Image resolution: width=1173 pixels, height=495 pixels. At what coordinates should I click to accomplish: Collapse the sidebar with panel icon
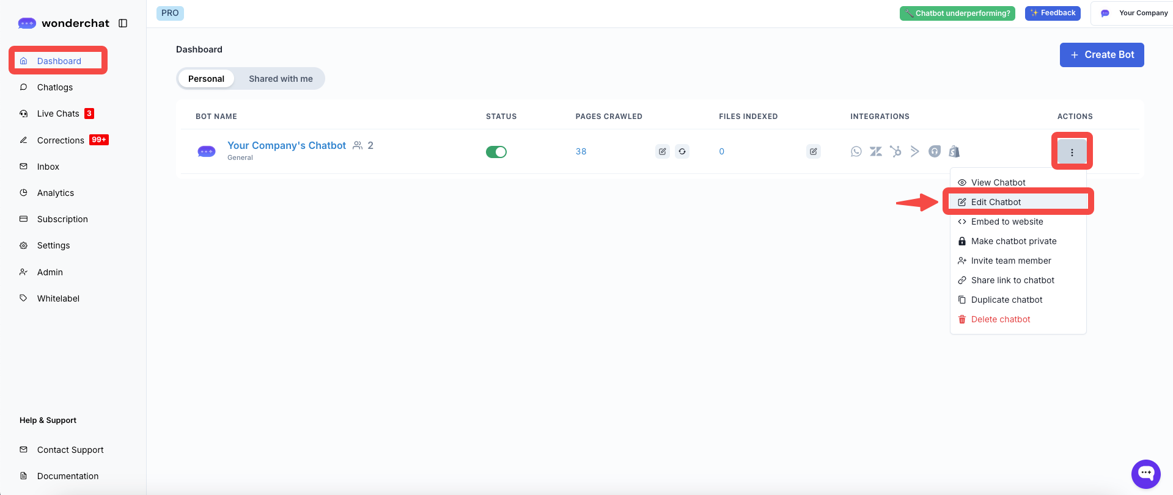123,23
